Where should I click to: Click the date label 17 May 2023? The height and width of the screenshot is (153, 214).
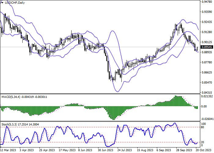click(x=67, y=150)
